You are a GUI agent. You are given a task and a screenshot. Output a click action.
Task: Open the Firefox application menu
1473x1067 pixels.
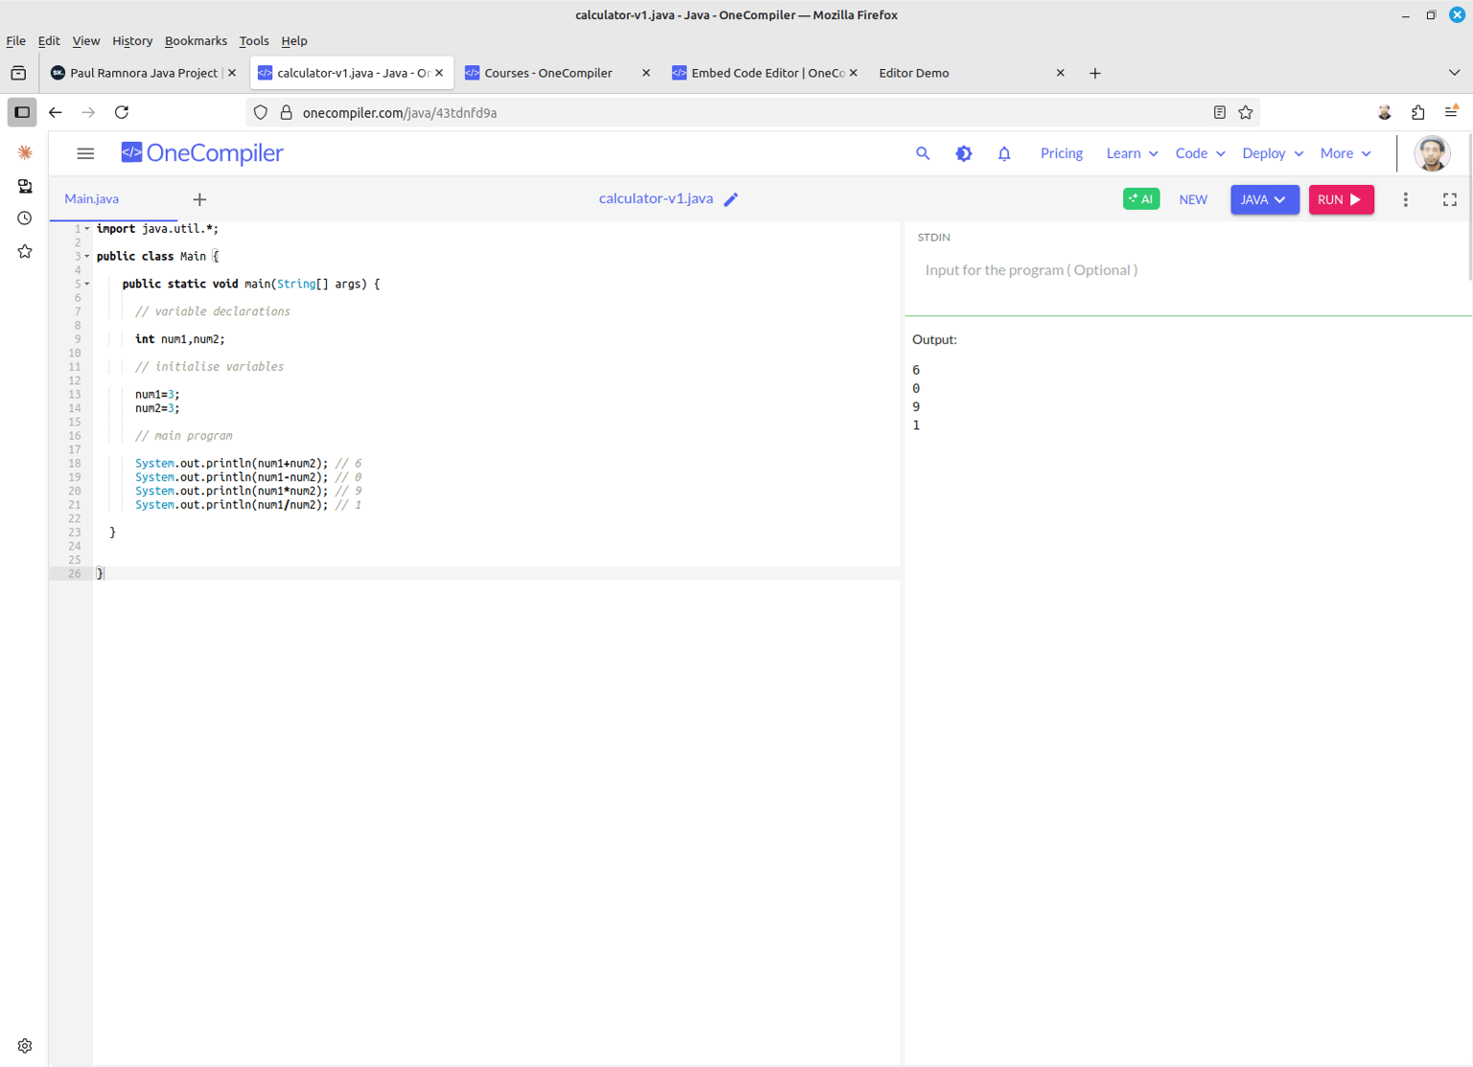(x=1452, y=112)
